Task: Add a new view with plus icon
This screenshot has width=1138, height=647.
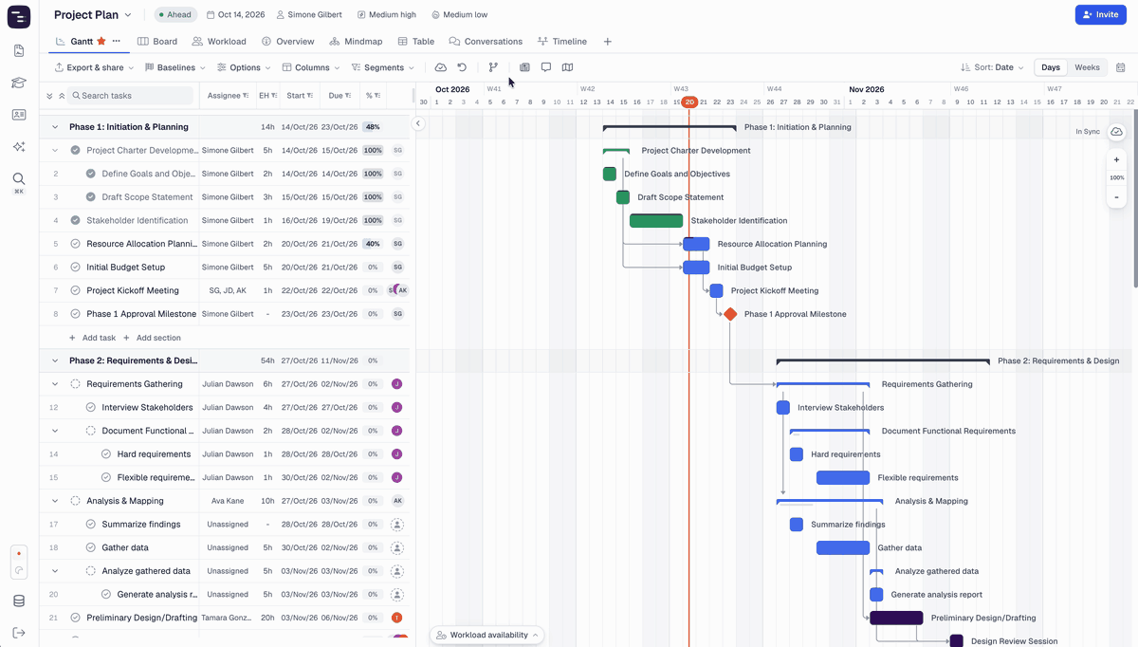Action: pyautogui.click(x=608, y=42)
